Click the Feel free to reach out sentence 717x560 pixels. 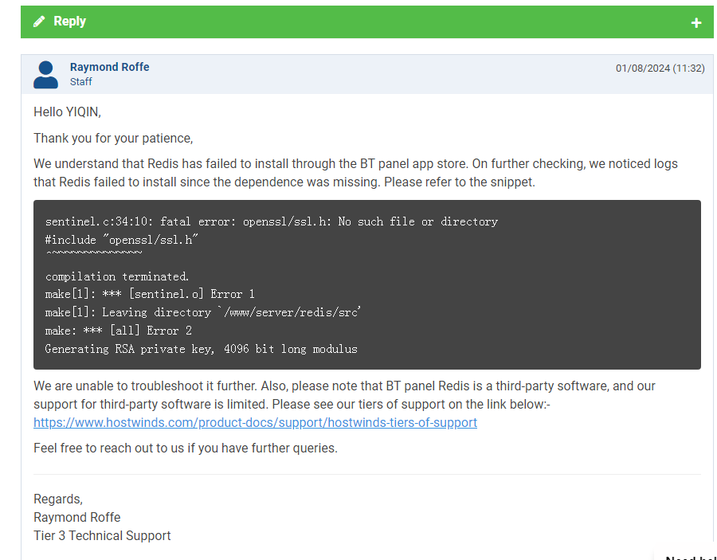(185, 448)
